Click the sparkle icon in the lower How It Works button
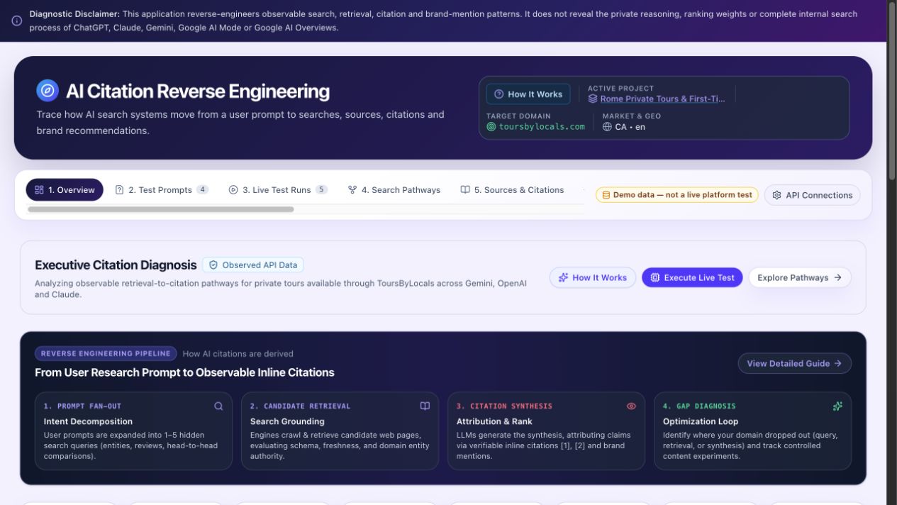This screenshot has height=505, width=897. (563, 277)
